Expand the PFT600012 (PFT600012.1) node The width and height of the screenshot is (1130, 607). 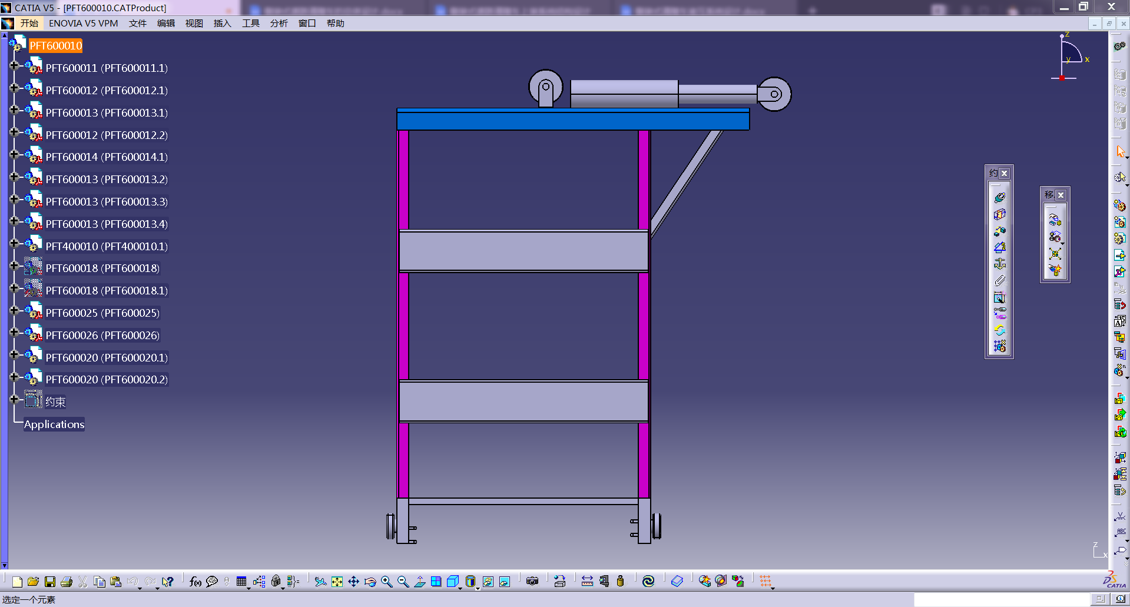tap(14, 88)
